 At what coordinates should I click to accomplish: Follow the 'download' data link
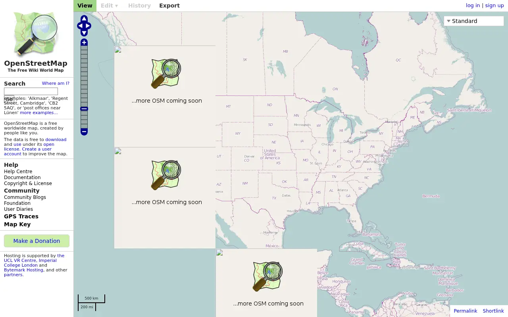point(56,139)
